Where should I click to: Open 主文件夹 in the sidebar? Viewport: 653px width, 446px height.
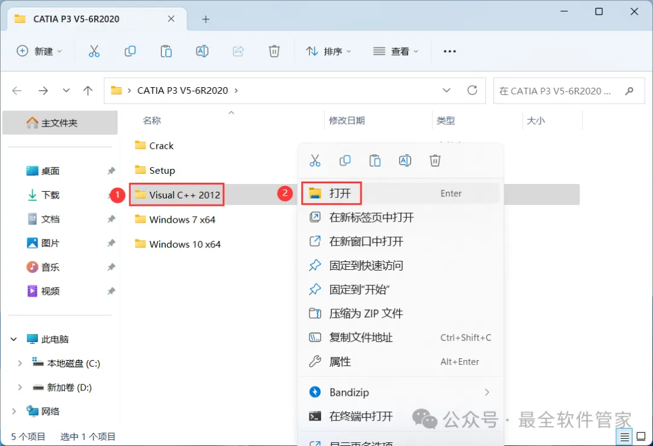point(60,123)
